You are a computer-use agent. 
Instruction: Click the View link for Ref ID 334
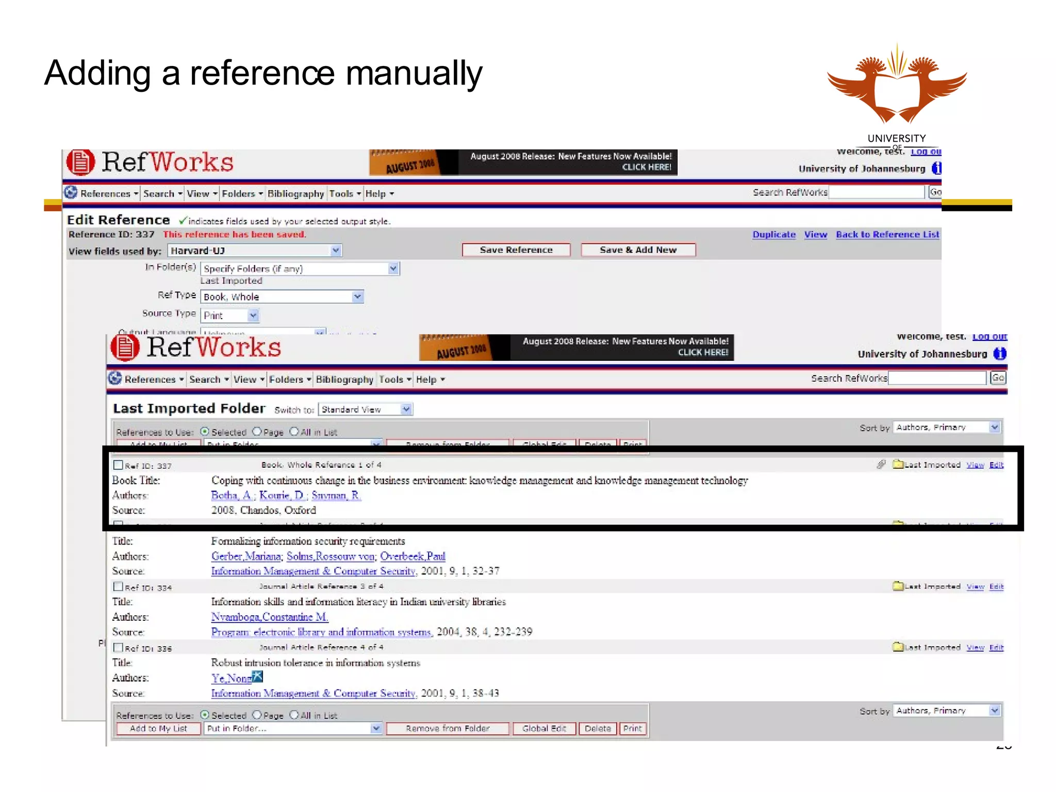coord(975,586)
